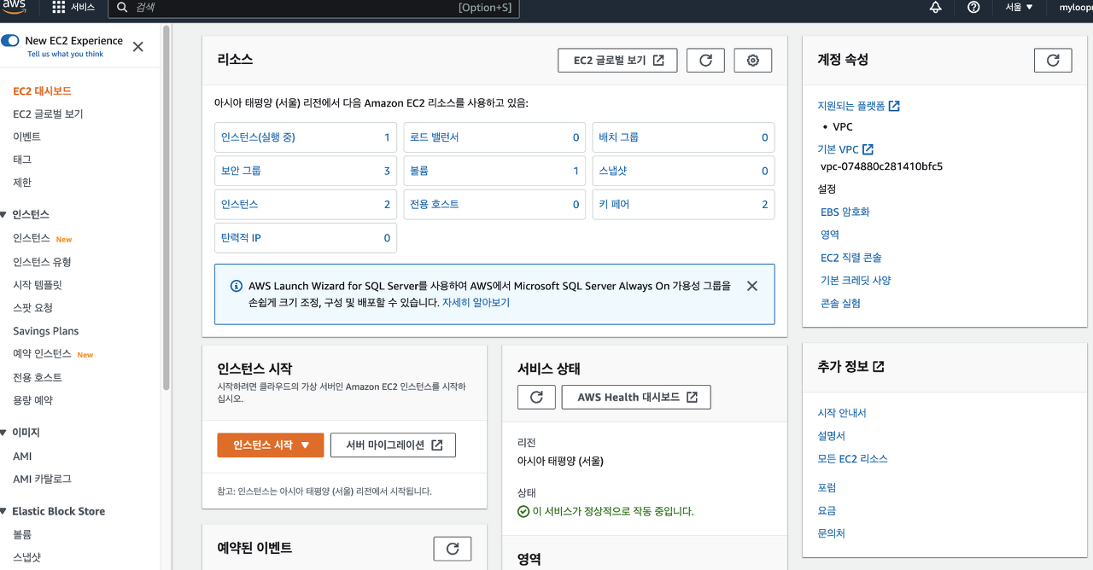
Task: Open 시작 템플릿 in the sidebar
Action: coord(38,285)
